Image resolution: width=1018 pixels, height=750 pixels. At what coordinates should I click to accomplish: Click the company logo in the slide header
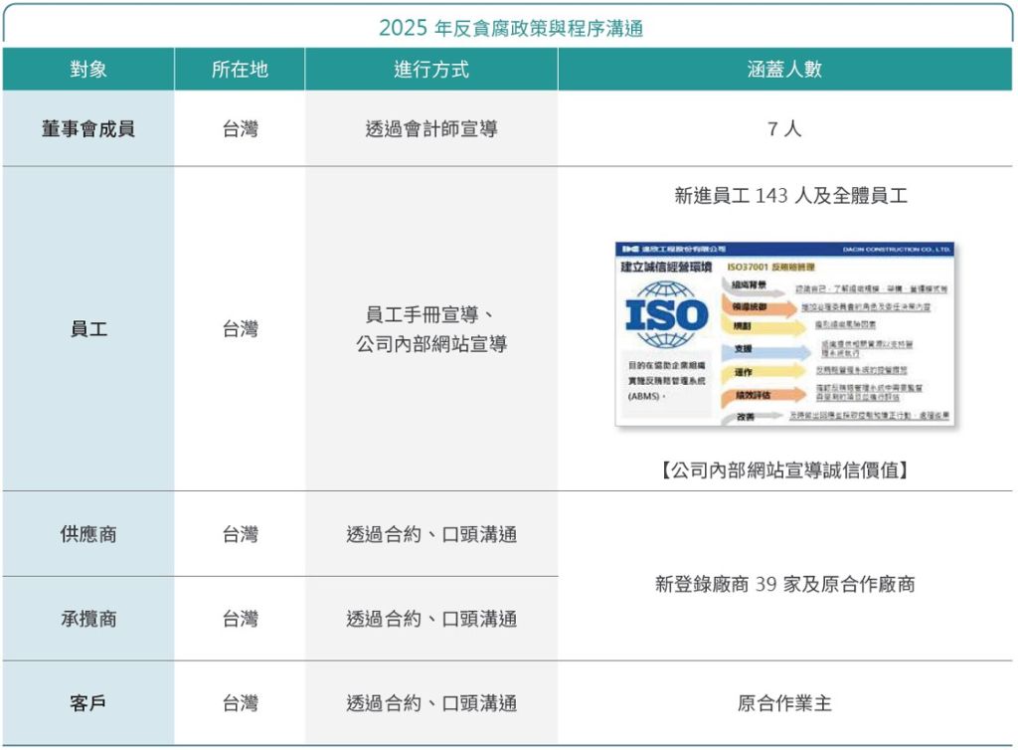pyautogui.click(x=629, y=249)
